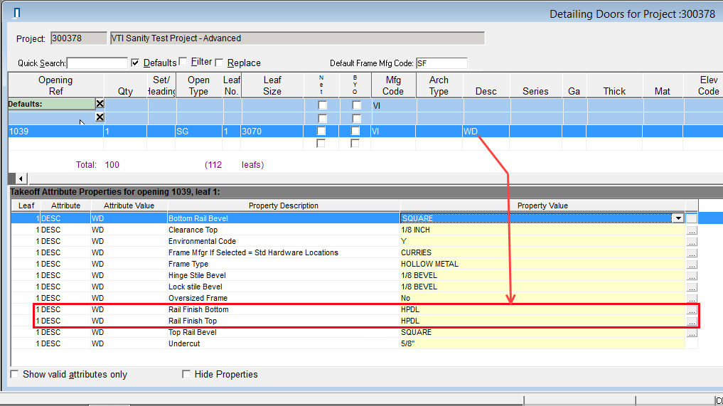Screen dimensions: 723x406
Task: Click the Mfg Code column header
Action: (x=393, y=85)
